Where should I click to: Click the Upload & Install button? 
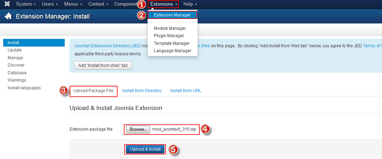coord(146,149)
